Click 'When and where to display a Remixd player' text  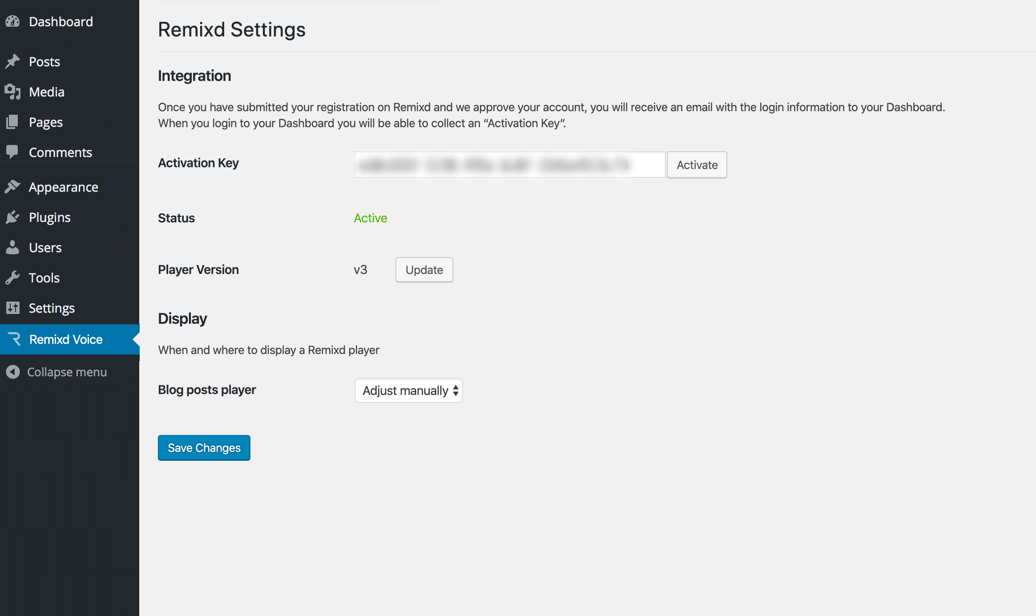pos(269,350)
